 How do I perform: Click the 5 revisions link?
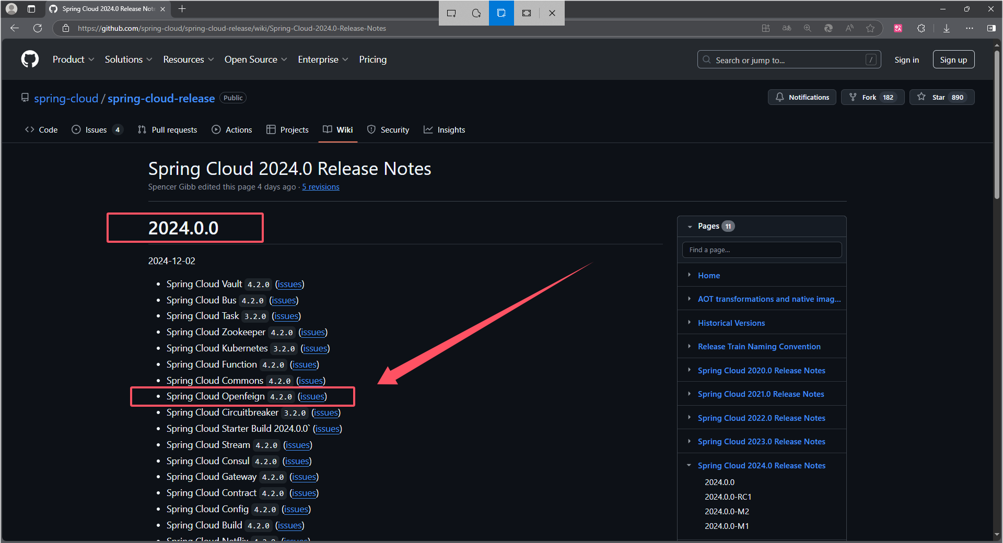click(320, 186)
